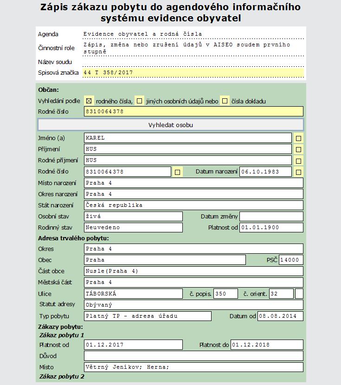
Task: Click Část obce field Nusle(Praha 4)
Action: point(193,271)
